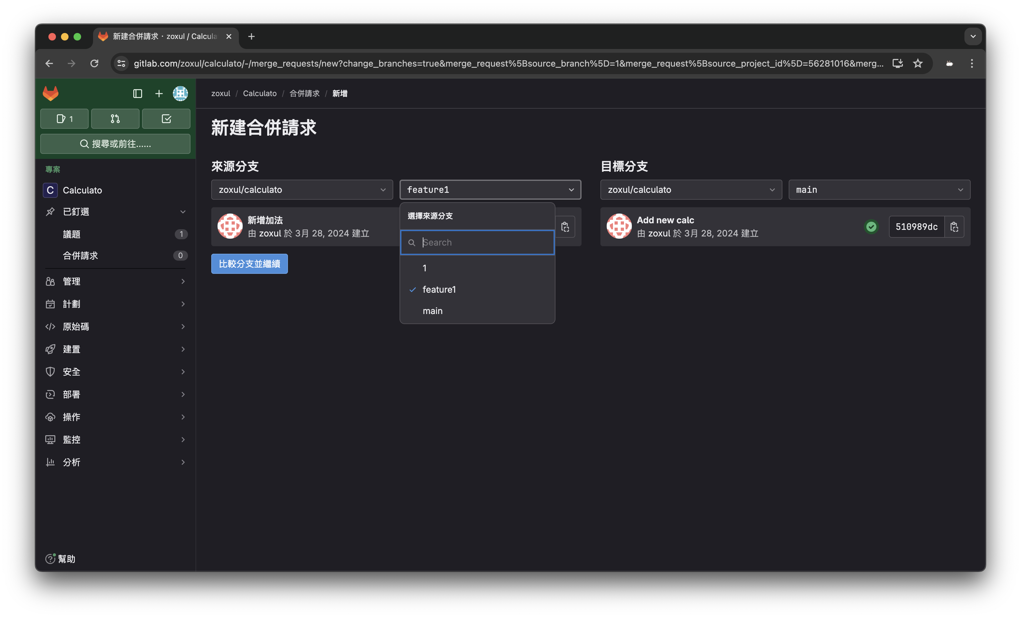Click the plus create-new icon in sidebar
Viewport: 1021px width, 618px height.
coord(159,94)
